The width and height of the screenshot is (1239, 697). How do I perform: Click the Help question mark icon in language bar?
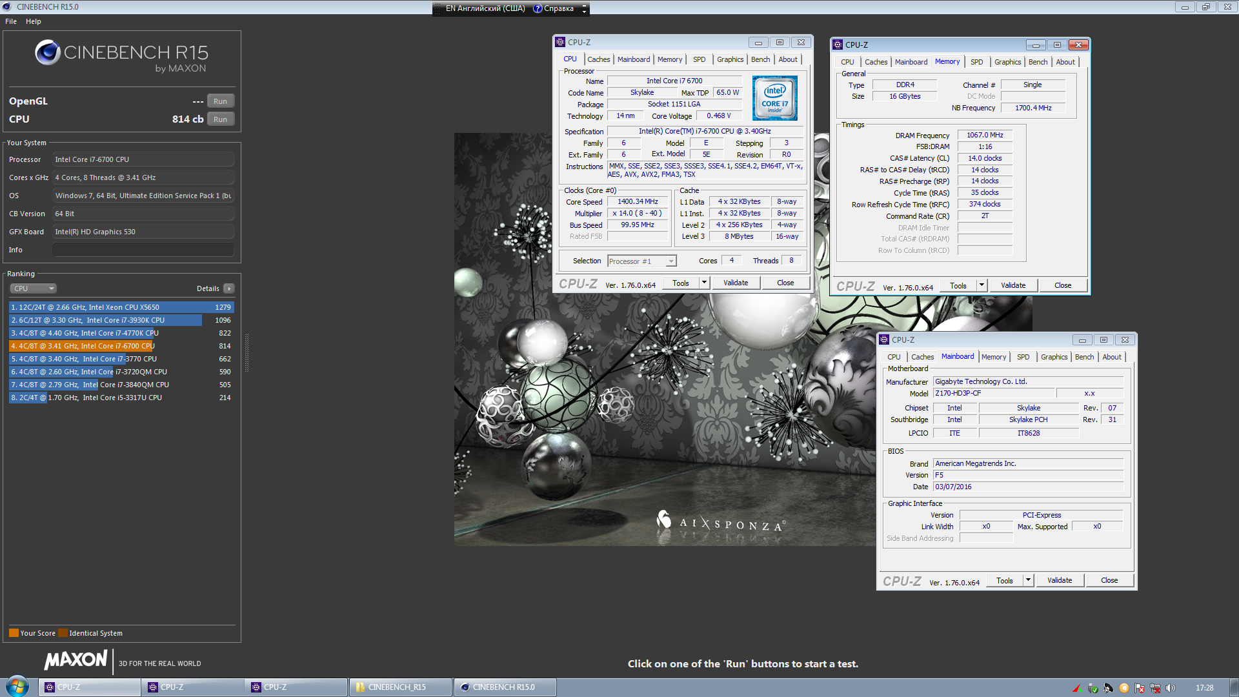point(538,8)
